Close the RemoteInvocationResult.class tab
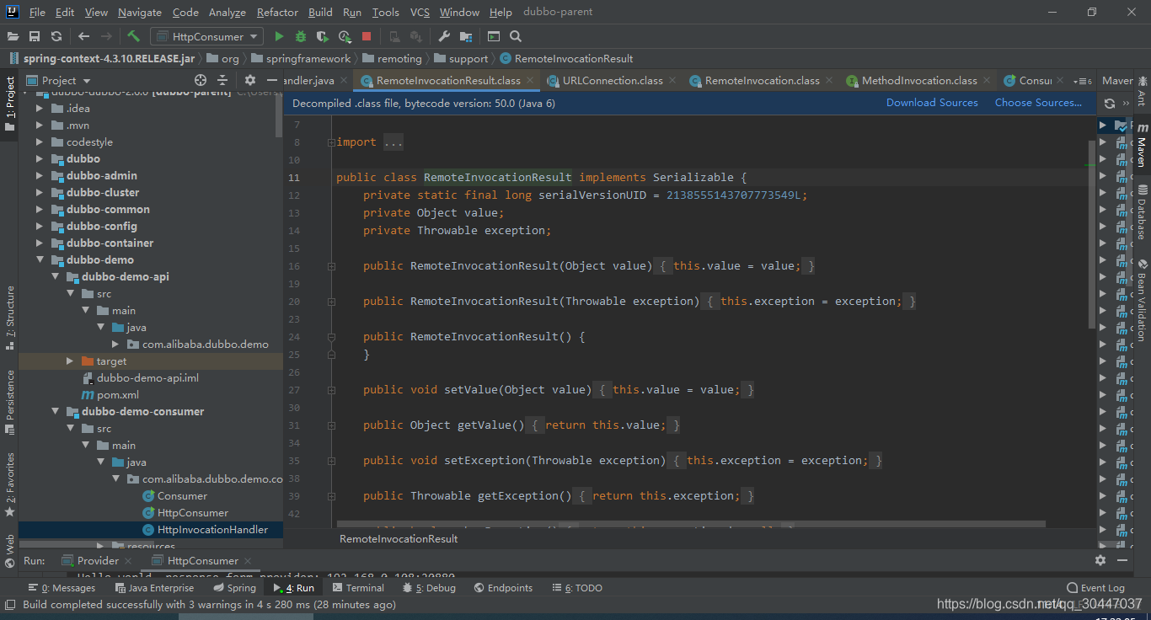Viewport: 1151px width, 620px height. tap(530, 80)
